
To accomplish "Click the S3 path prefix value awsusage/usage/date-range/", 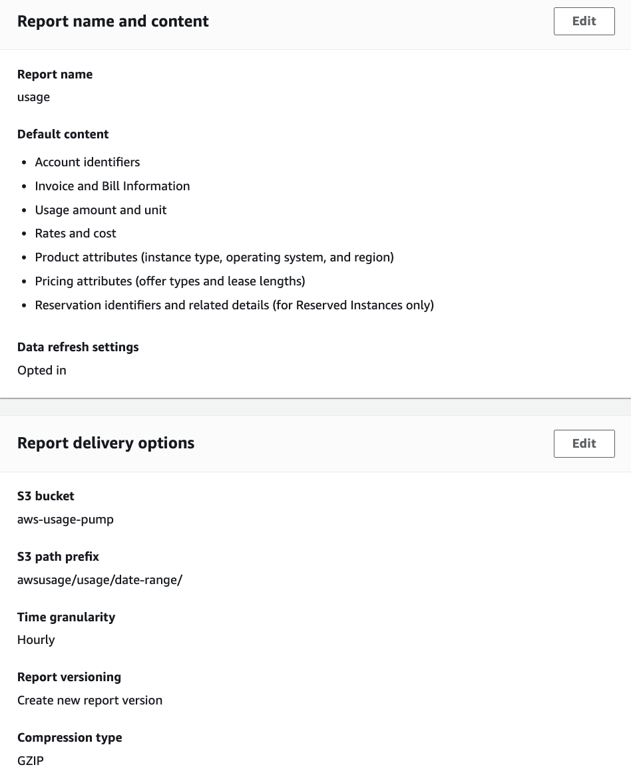I will click(100, 580).
